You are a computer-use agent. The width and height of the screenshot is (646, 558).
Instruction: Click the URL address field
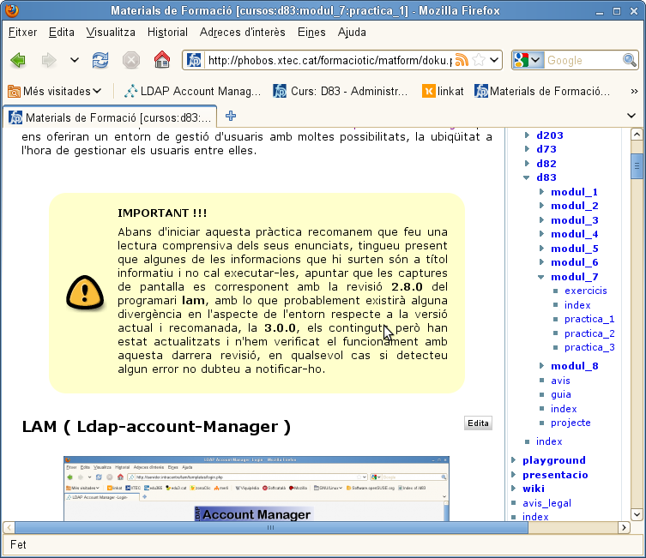(326, 61)
